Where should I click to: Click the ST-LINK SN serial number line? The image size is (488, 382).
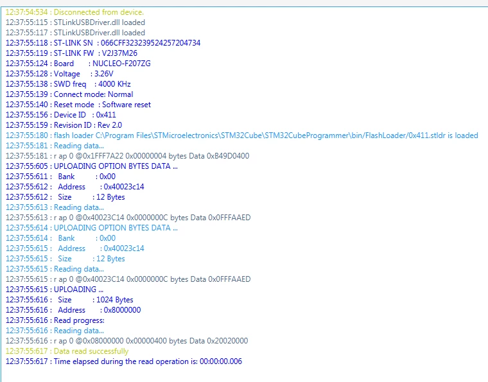click(x=103, y=43)
